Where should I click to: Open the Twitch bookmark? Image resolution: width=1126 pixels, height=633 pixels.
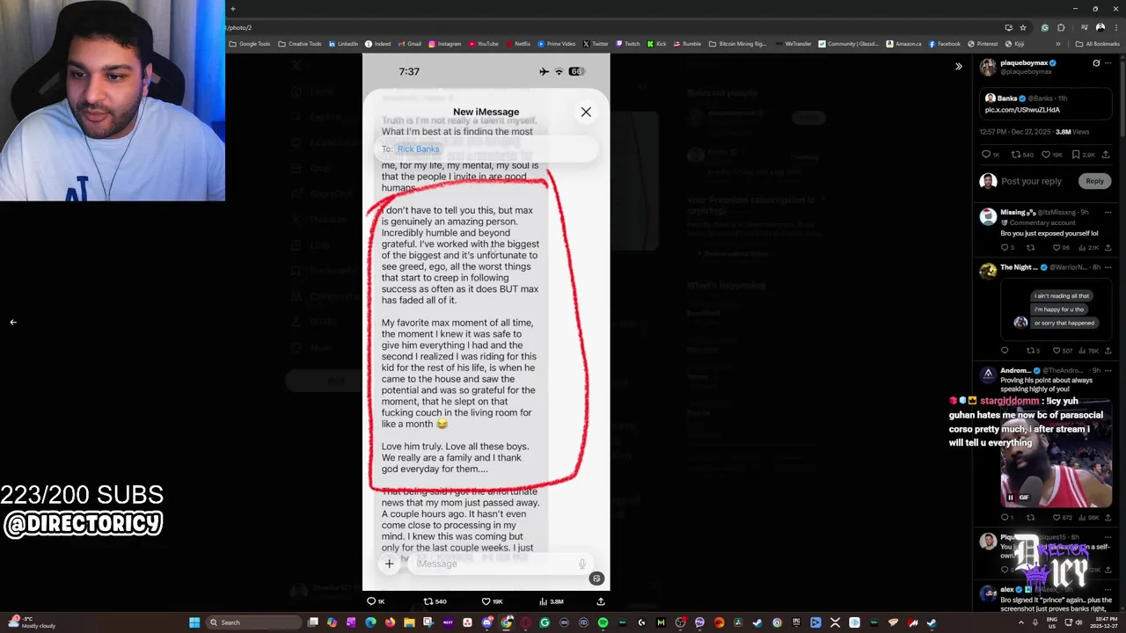click(x=628, y=44)
